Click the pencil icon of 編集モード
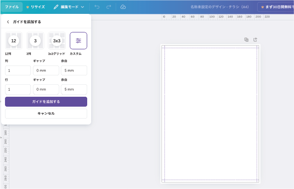294x189 pixels. tap(56, 7)
